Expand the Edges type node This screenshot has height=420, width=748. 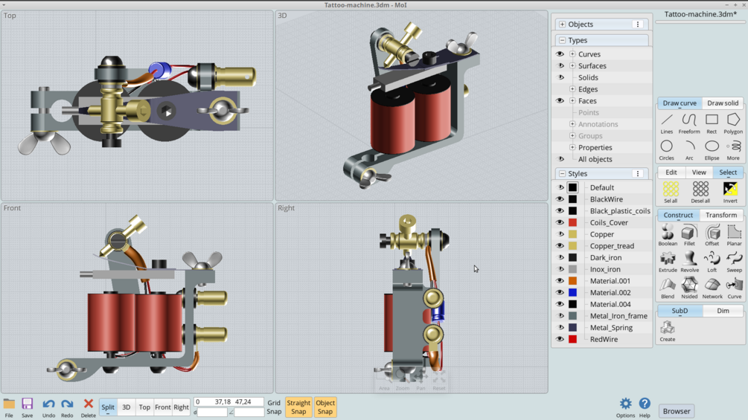[x=572, y=89]
